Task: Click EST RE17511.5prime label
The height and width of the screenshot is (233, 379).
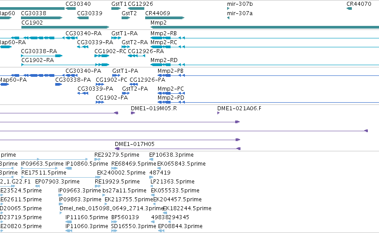Action: 44,173
